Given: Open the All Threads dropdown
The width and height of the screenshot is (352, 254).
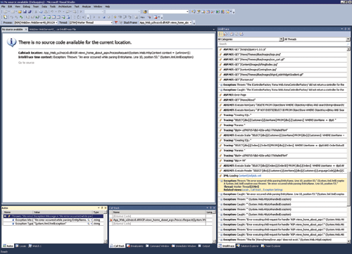Looking at the screenshot, I should pos(348,39).
